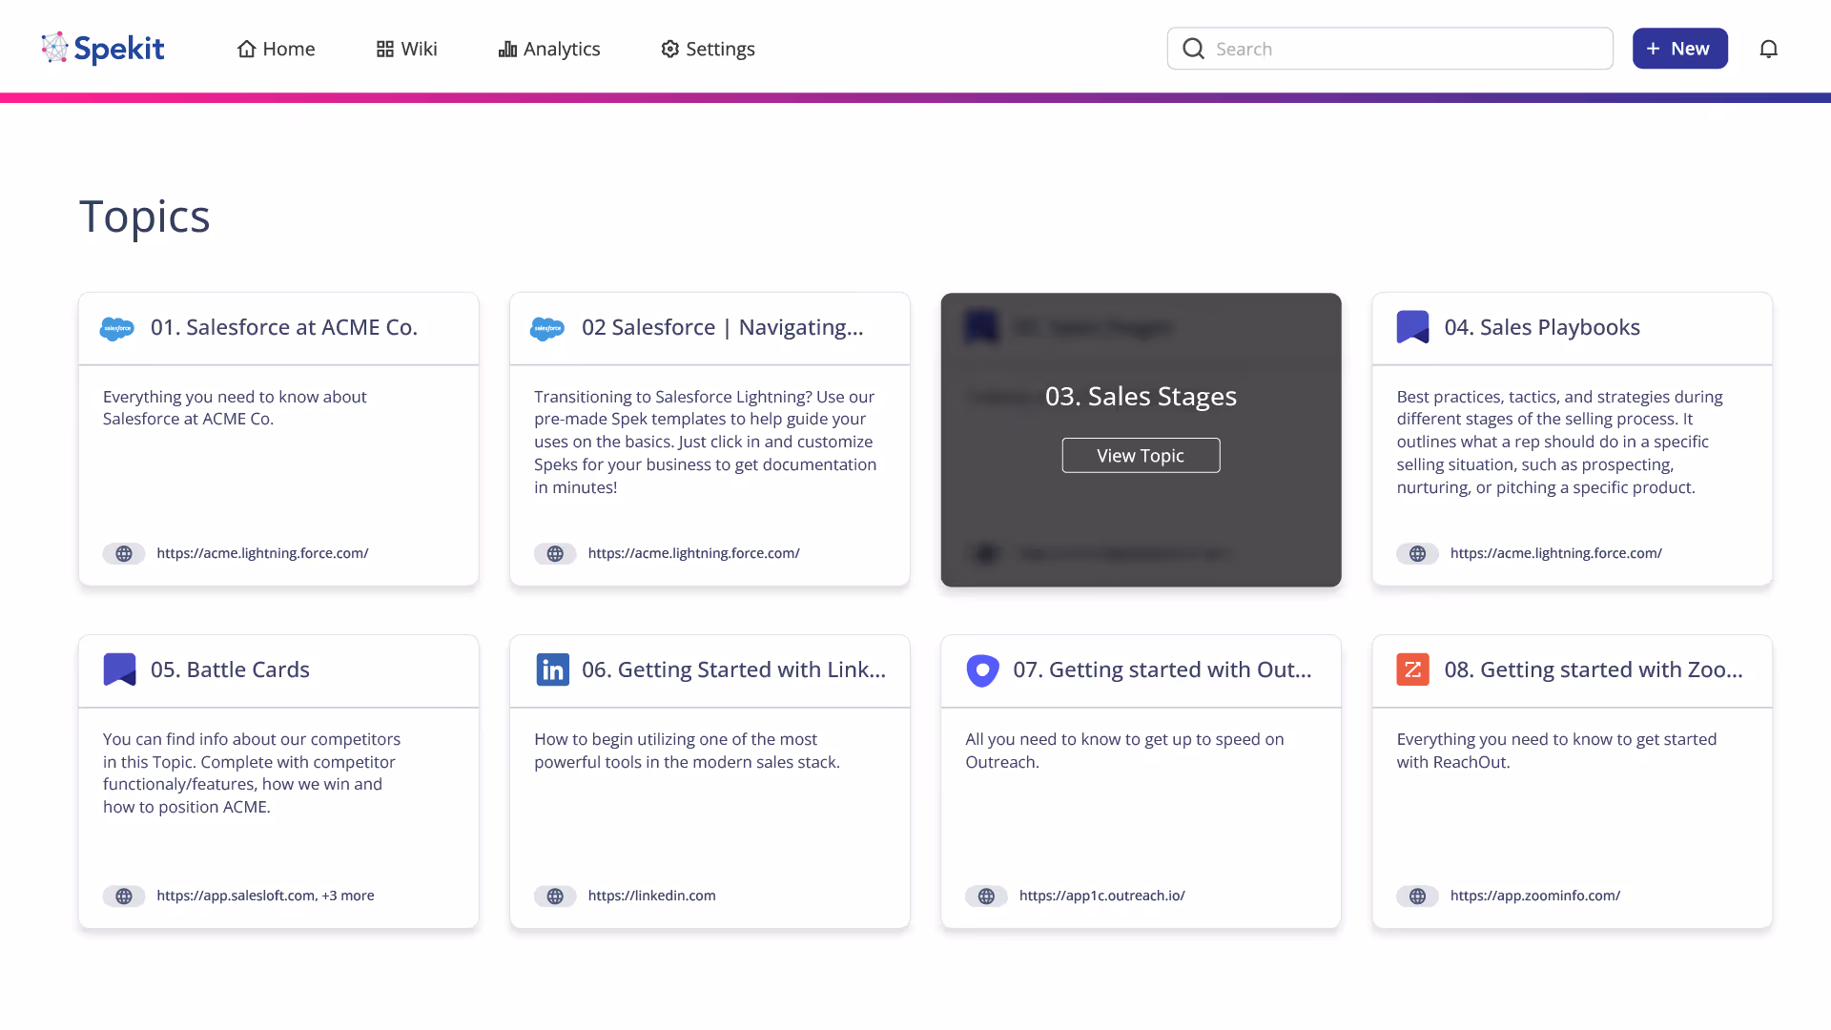The height and width of the screenshot is (1030, 1831).
Task: Click the https://app1c.outreach.io/ URL text
Action: coord(1101,896)
